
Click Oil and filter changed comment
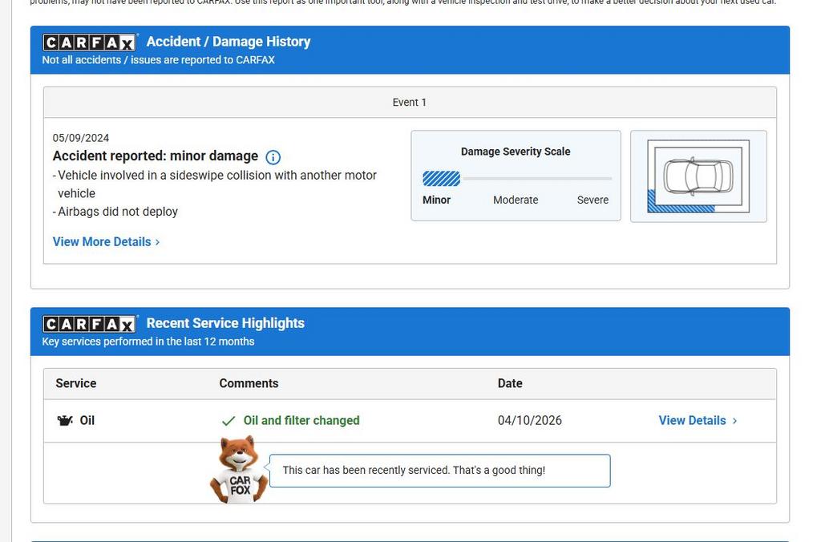click(301, 420)
